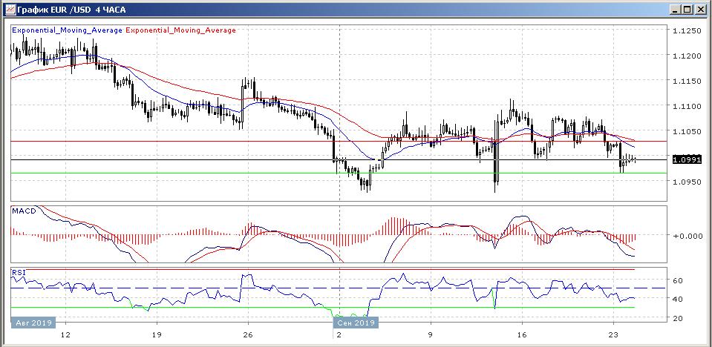Viewport: 712px width, 347px height.
Task: Click the current price tag 1.0991
Action: pyautogui.click(x=685, y=159)
